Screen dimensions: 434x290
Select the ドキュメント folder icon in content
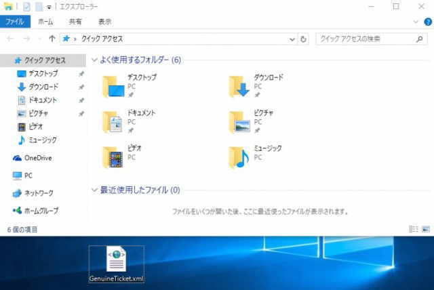[113, 122]
